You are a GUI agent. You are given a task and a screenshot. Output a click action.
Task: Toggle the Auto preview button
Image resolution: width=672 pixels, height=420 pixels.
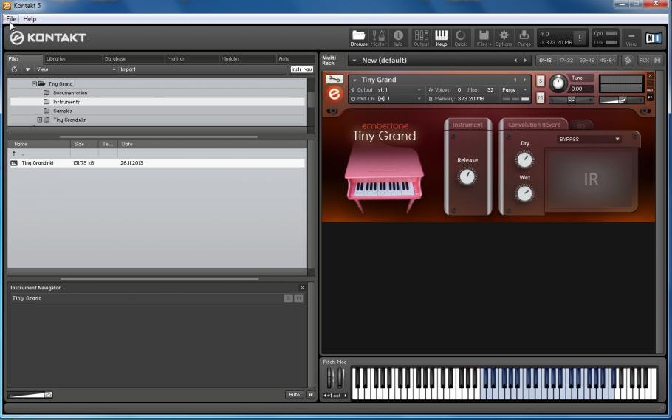[294, 395]
